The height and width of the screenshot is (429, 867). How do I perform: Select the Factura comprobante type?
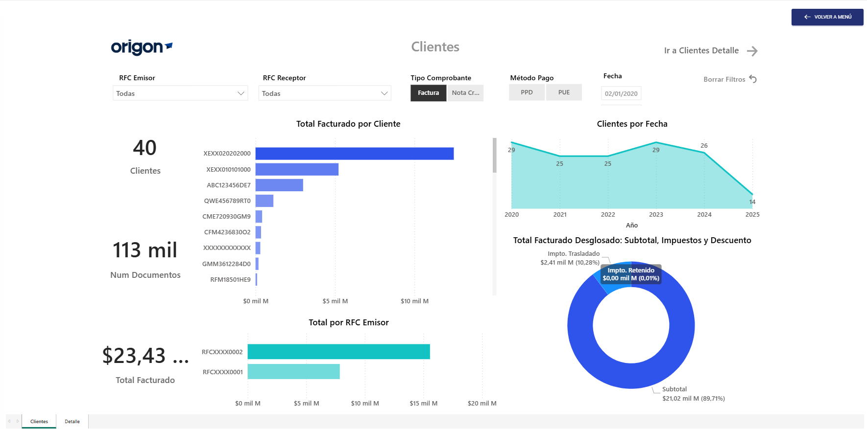click(428, 93)
